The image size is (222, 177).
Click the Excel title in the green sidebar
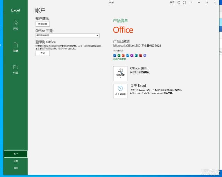(16, 10)
